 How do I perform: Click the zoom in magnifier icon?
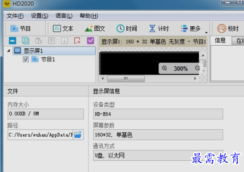pyautogui.click(x=165, y=68)
